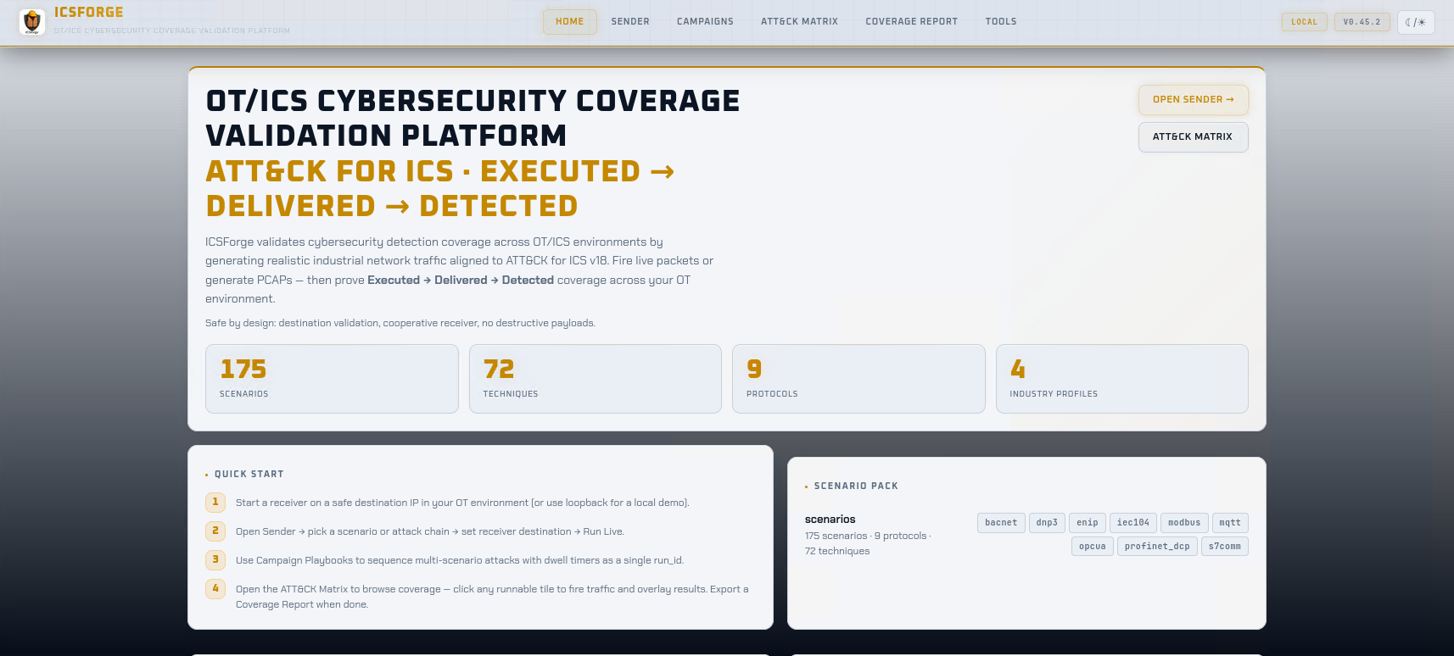Click the bacnet protocol tag

click(x=1001, y=523)
